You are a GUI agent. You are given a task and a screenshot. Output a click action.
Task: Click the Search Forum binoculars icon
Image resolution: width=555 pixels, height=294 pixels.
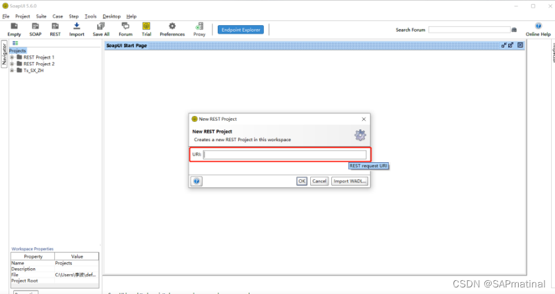pos(514,30)
